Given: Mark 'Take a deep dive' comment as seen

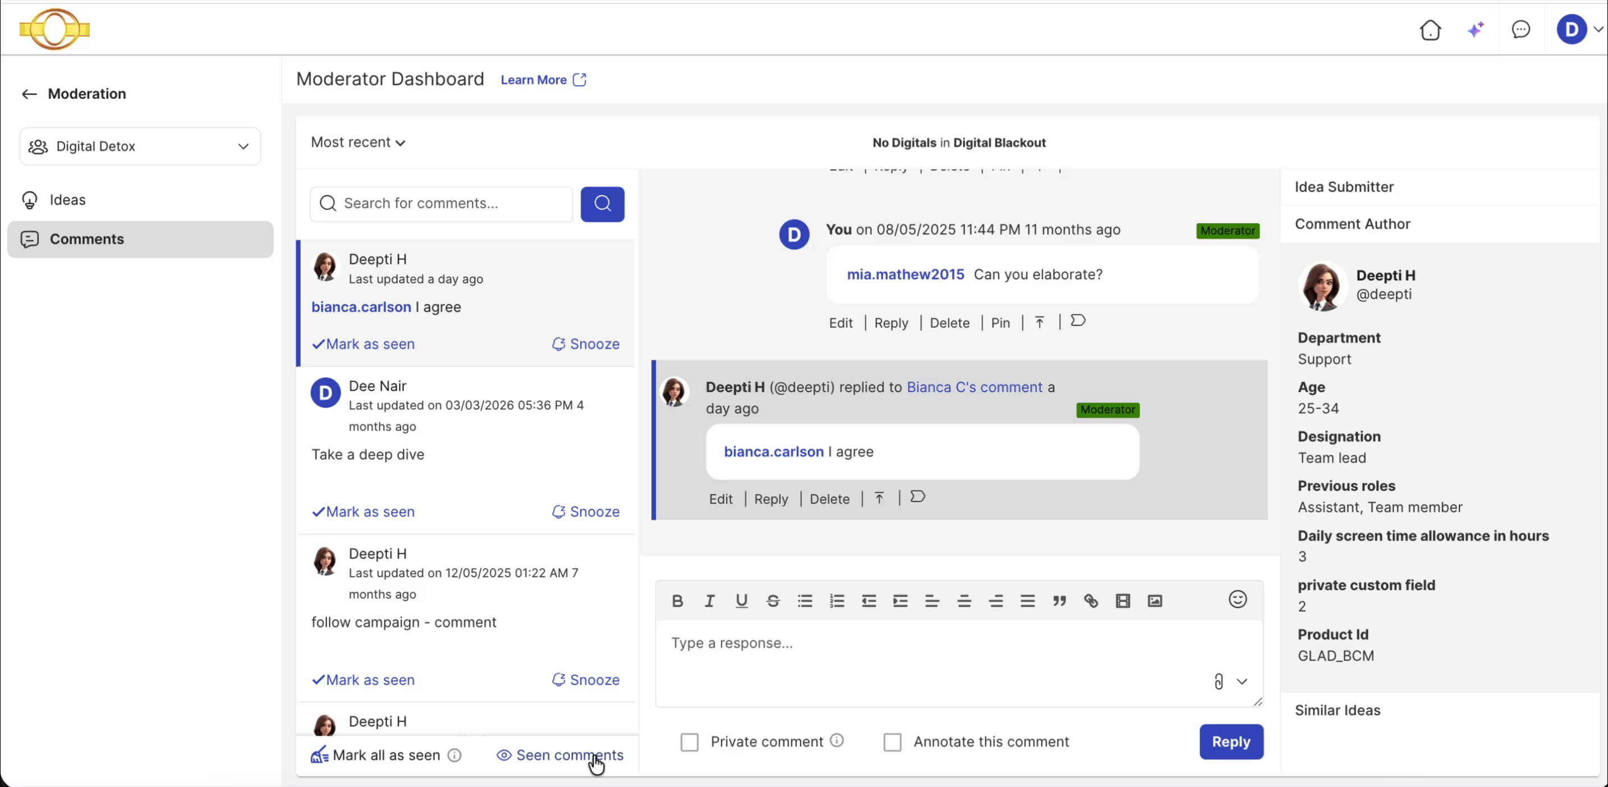Looking at the screenshot, I should pyautogui.click(x=364, y=512).
